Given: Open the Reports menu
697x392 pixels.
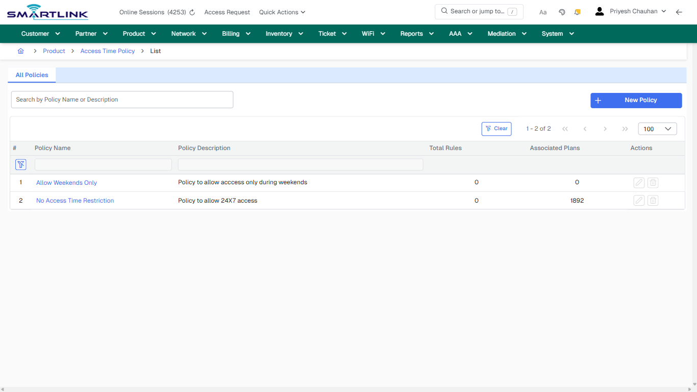Looking at the screenshot, I should point(416,33).
